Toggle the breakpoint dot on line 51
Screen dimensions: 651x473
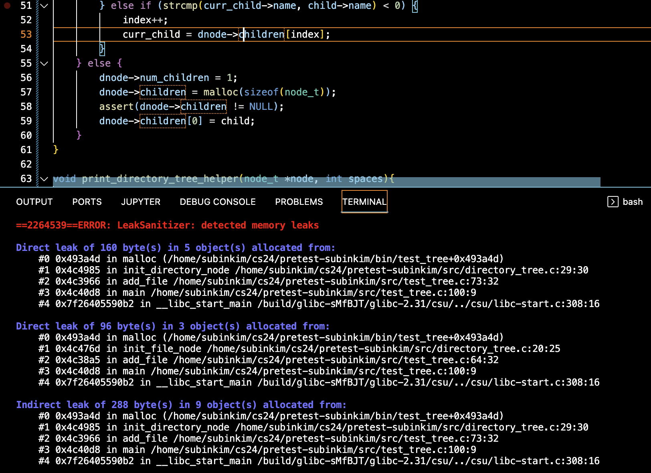tap(7, 6)
